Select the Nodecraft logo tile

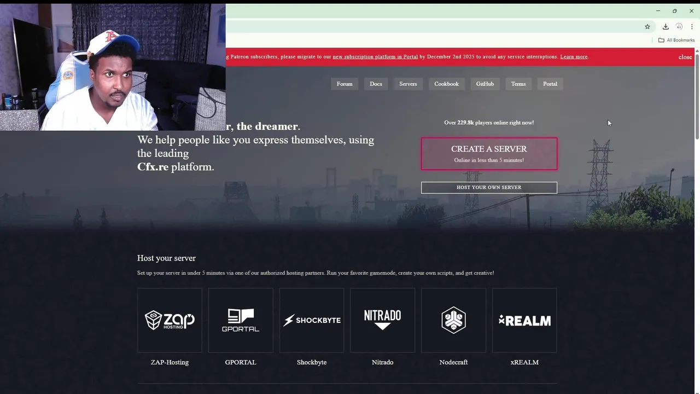[x=453, y=320]
